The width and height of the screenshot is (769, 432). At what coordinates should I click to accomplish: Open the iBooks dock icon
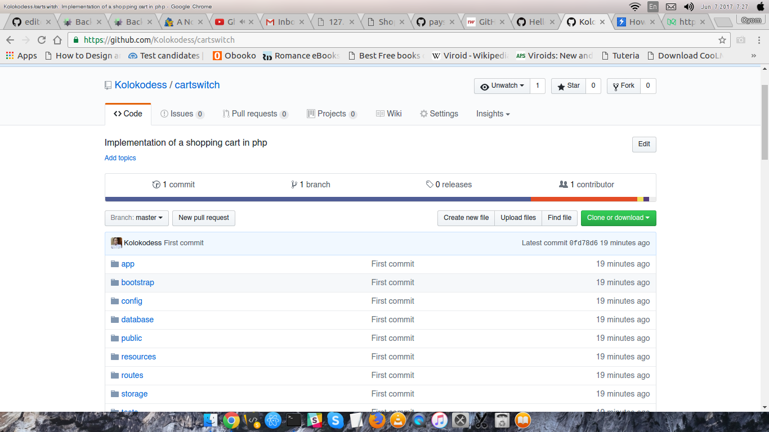tap(523, 420)
